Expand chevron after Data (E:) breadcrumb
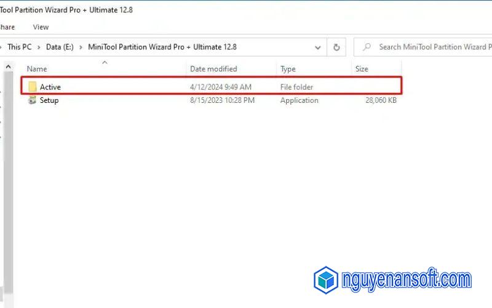Screen dimensions: 492x308 pyautogui.click(x=81, y=47)
